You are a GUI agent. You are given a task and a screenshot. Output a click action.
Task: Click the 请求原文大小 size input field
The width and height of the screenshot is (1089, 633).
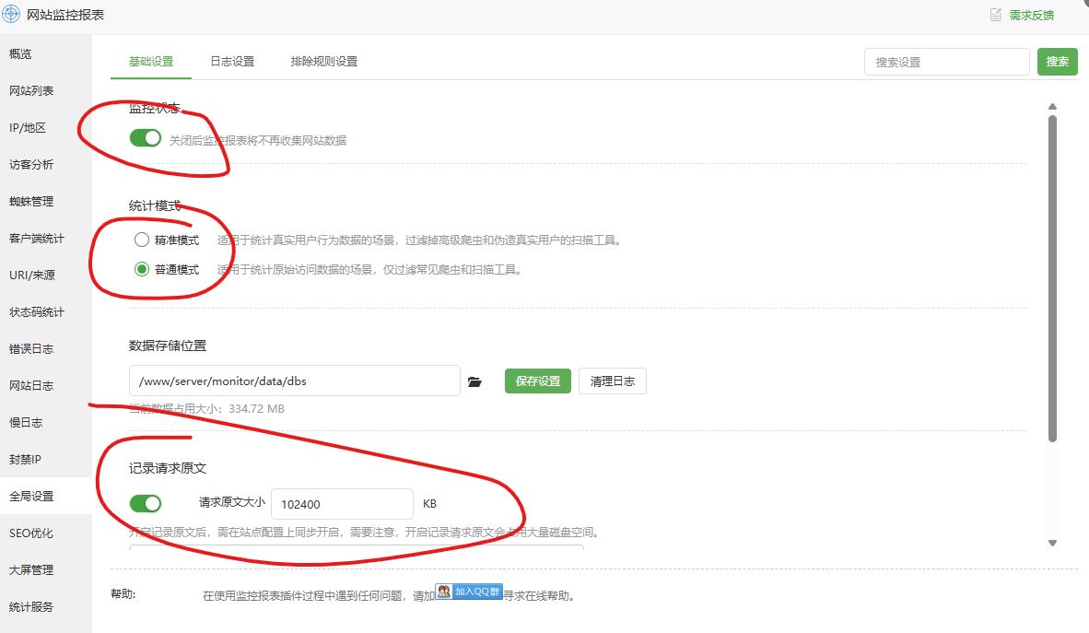342,503
